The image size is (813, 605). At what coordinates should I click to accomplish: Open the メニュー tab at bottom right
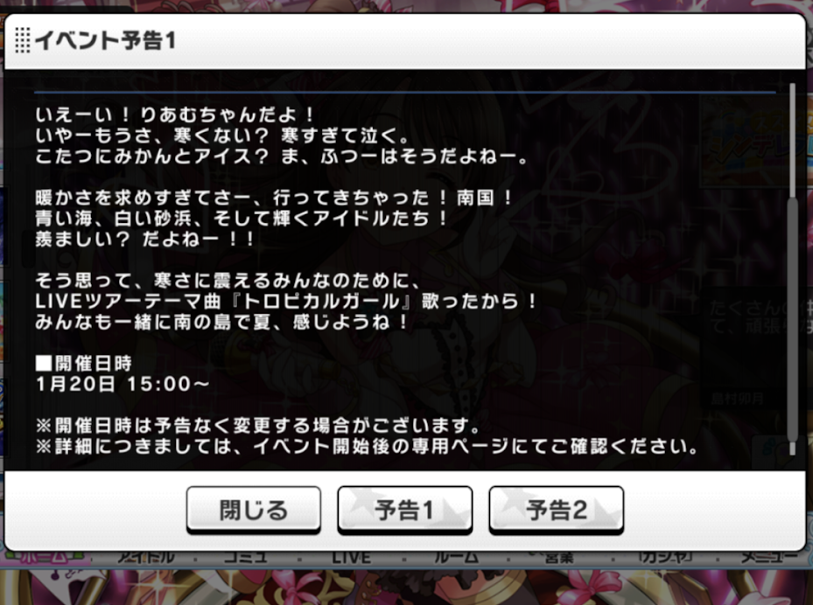coord(769,559)
